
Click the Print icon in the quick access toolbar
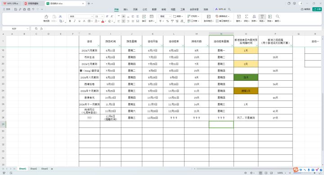pyautogui.click(x=24, y=9)
